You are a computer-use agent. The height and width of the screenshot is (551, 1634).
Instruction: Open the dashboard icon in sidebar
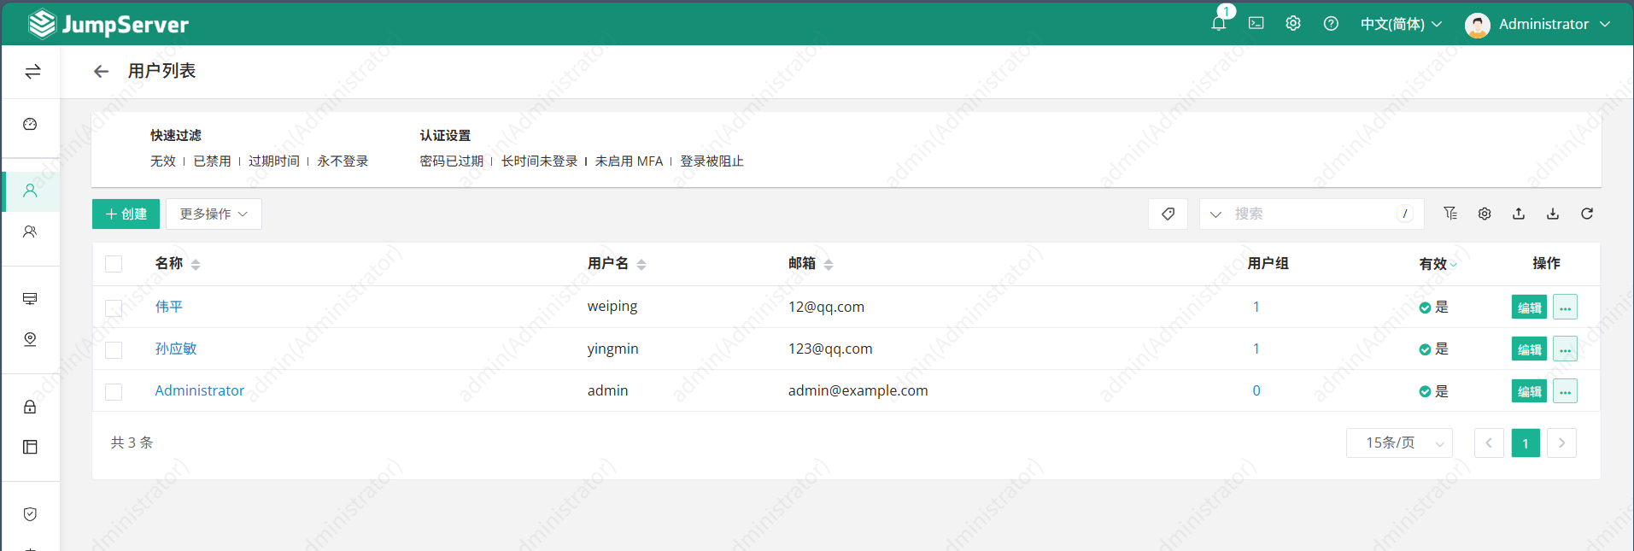click(30, 125)
